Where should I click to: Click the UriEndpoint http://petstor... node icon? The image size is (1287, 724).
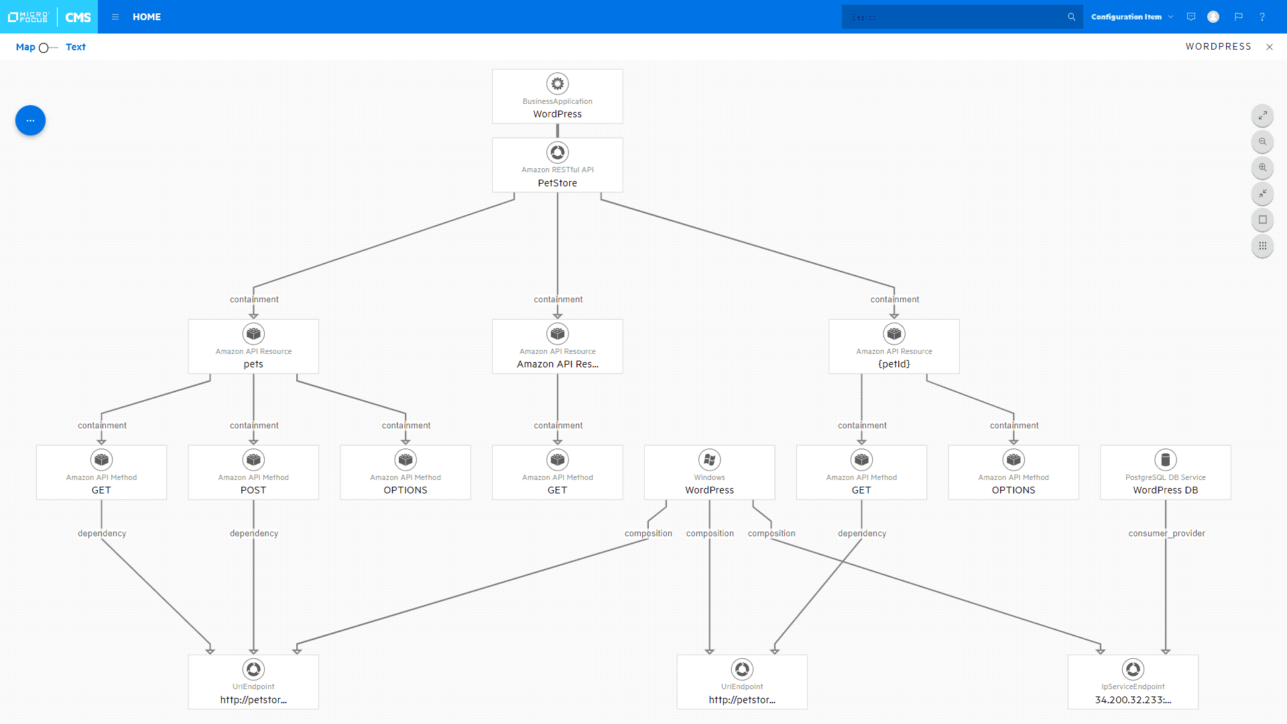pyautogui.click(x=253, y=669)
